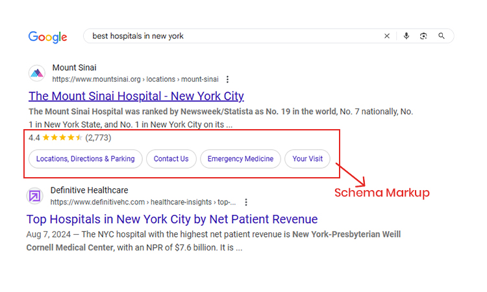The width and height of the screenshot is (487, 292).
Task: Submit search with the magnifying glass icon
Action: 442,36
